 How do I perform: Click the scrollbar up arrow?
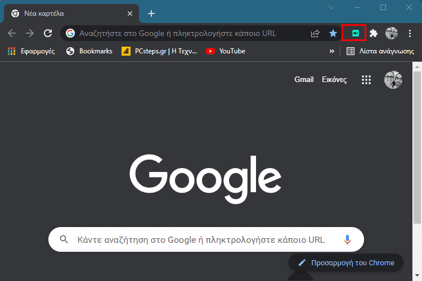[417, 66]
